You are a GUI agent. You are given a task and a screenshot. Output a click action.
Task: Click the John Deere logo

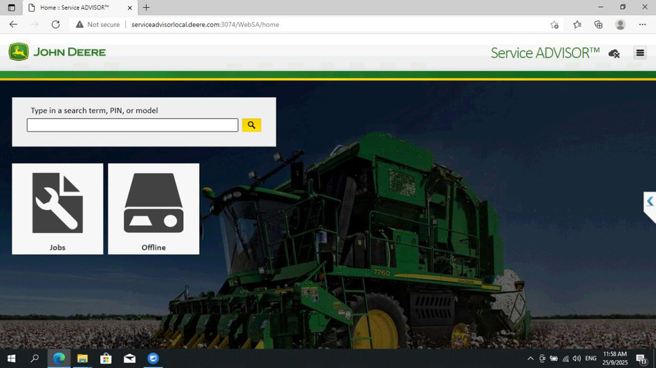point(57,52)
